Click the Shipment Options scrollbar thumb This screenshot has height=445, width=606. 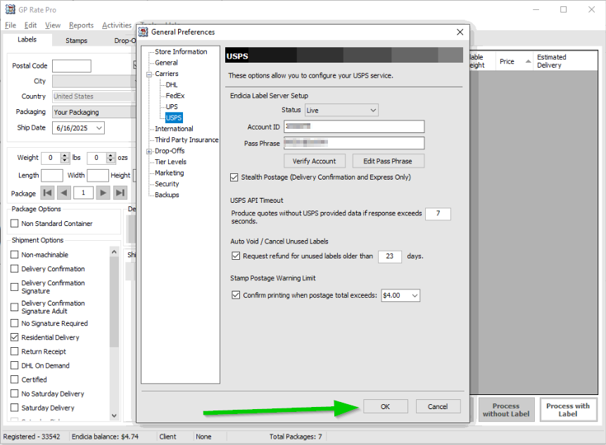[x=114, y=301]
